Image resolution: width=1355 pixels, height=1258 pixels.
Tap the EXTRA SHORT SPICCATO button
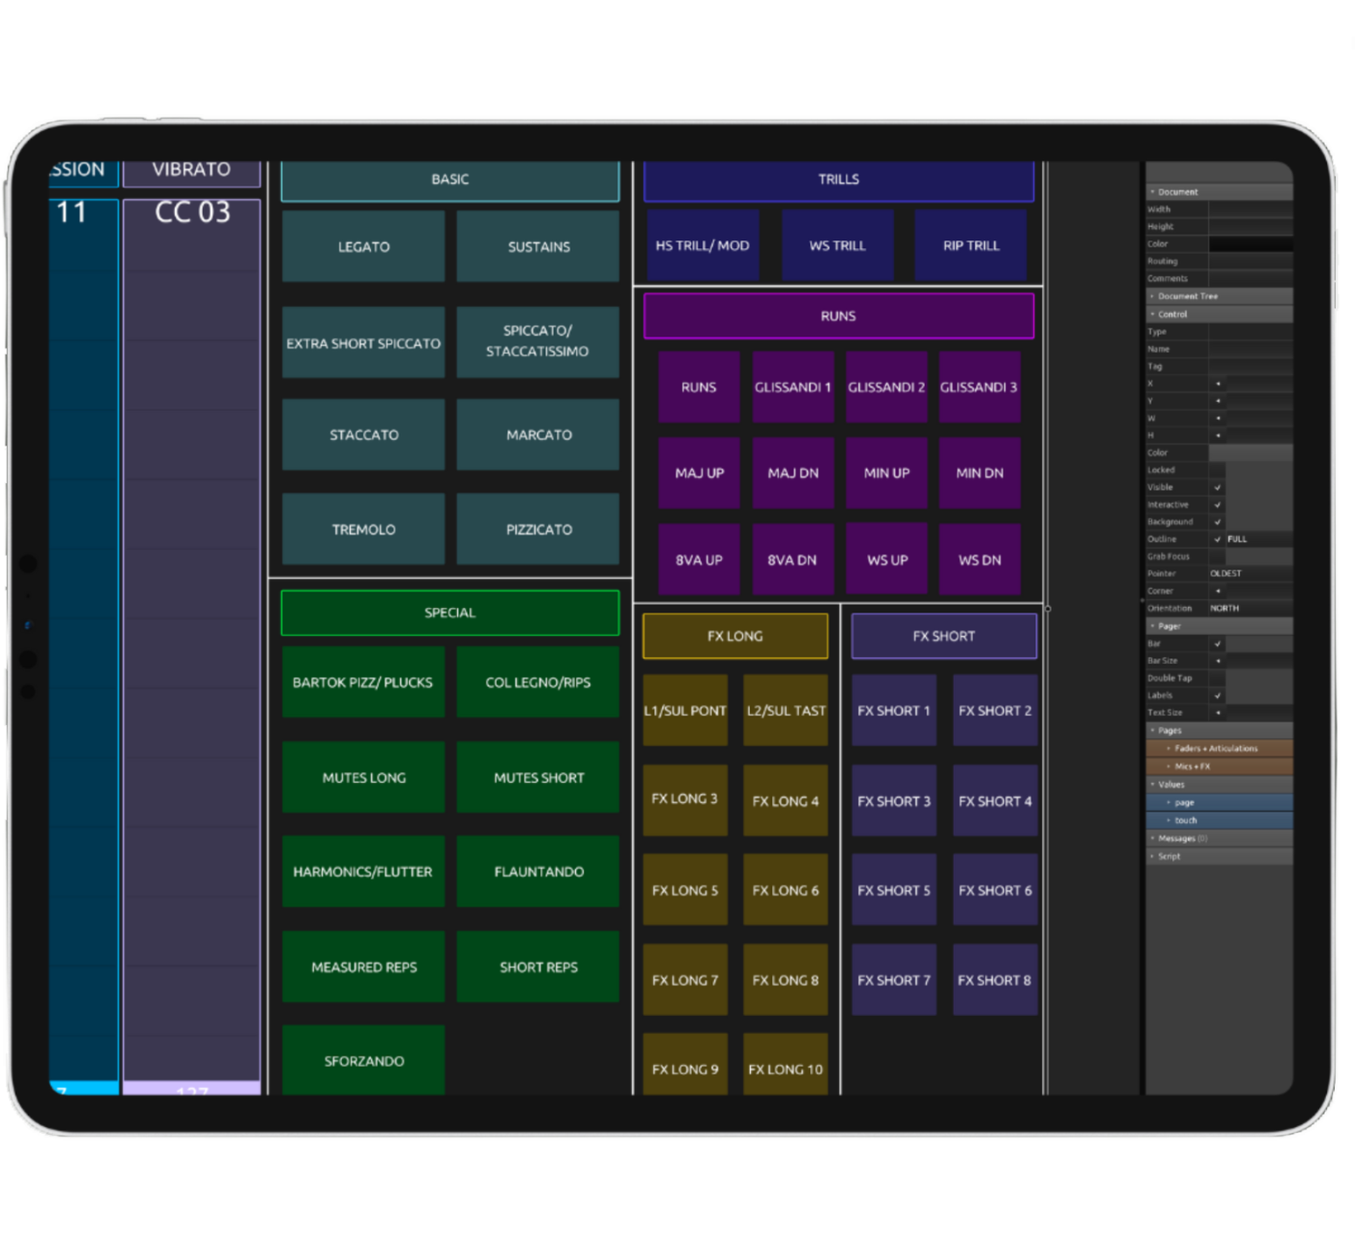(x=364, y=342)
